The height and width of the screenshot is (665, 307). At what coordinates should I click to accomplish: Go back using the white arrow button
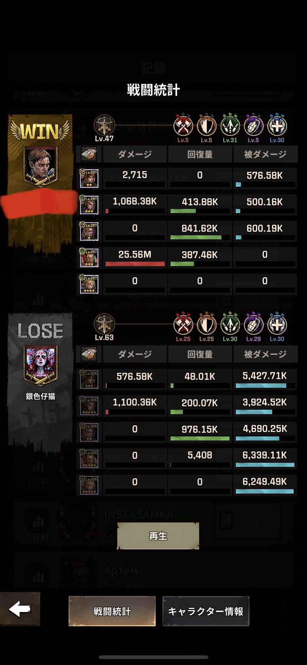[20, 609]
